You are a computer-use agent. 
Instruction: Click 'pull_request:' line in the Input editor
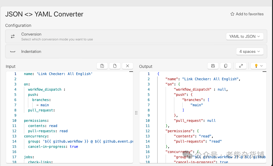pyautogui.click(x=42, y=110)
